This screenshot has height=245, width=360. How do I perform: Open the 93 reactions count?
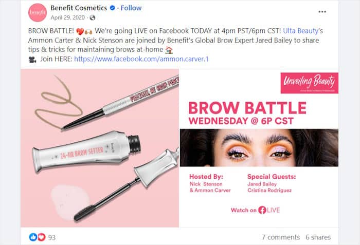[52, 237]
